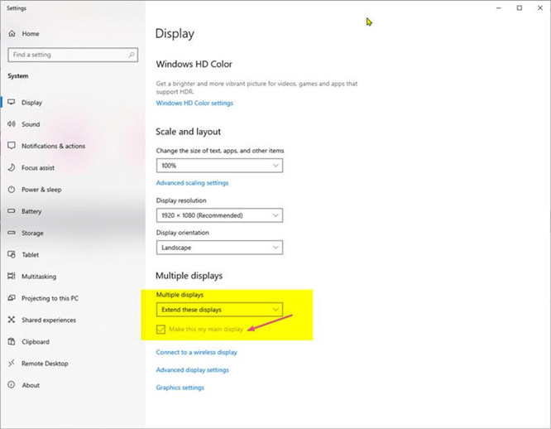Viewport: 551px width, 429px height.
Task: Open Power & sleep icon
Action: tap(12, 190)
